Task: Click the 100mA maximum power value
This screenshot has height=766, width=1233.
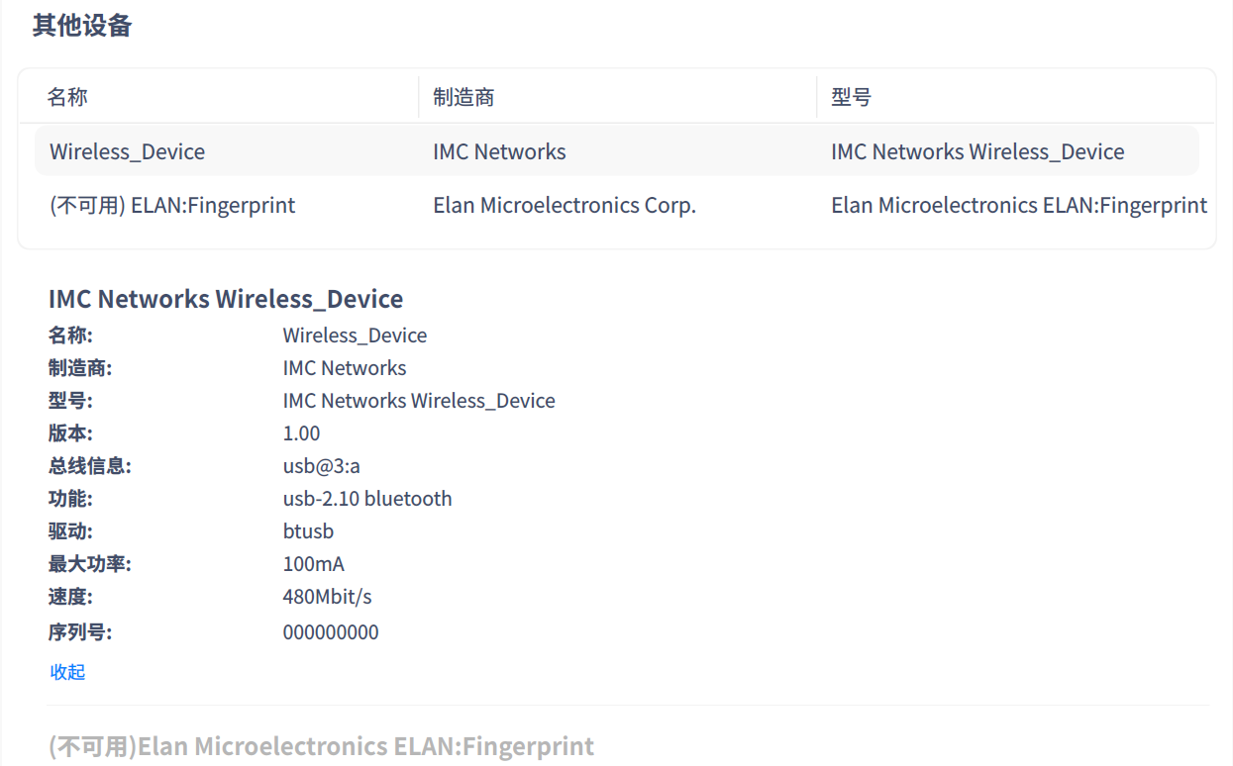Action: pos(314,564)
